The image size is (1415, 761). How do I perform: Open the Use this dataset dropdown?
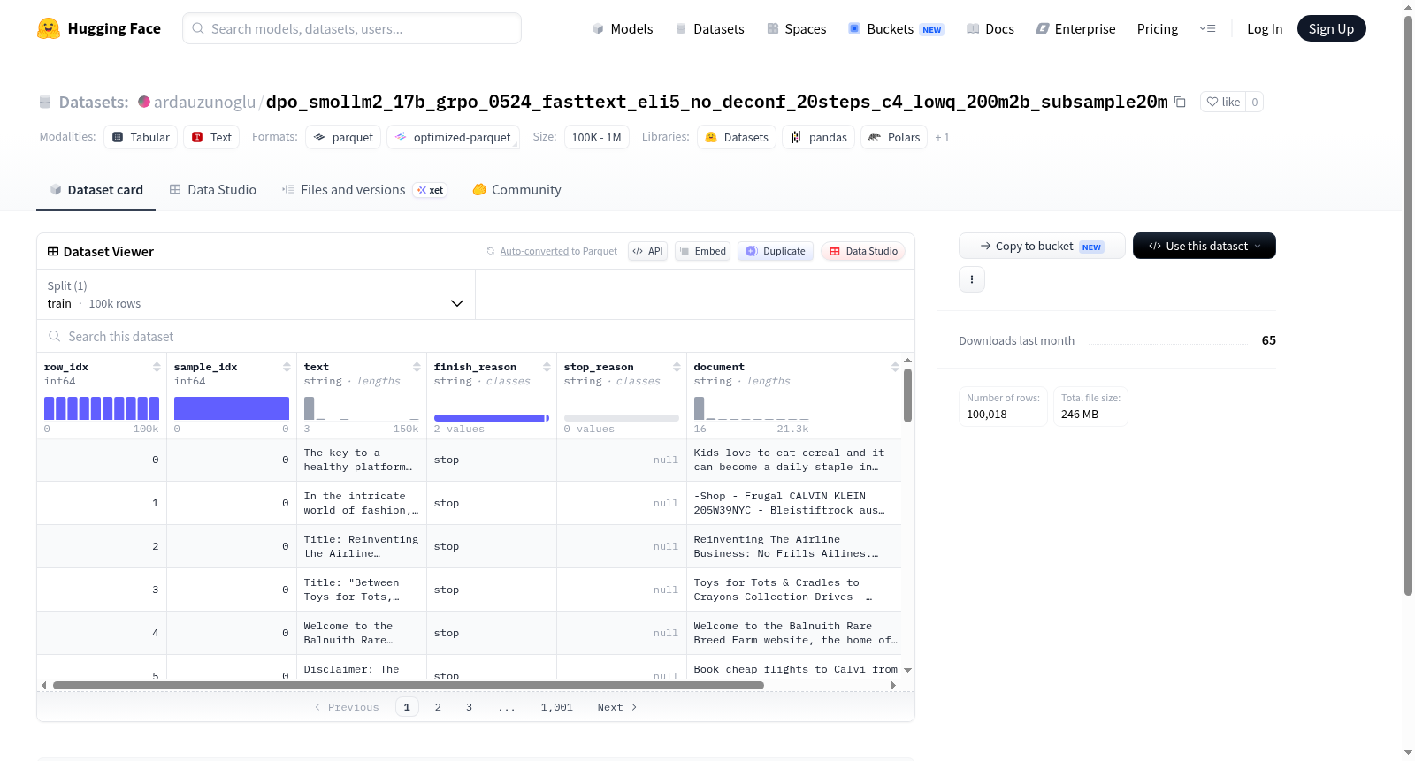pyautogui.click(x=1204, y=246)
